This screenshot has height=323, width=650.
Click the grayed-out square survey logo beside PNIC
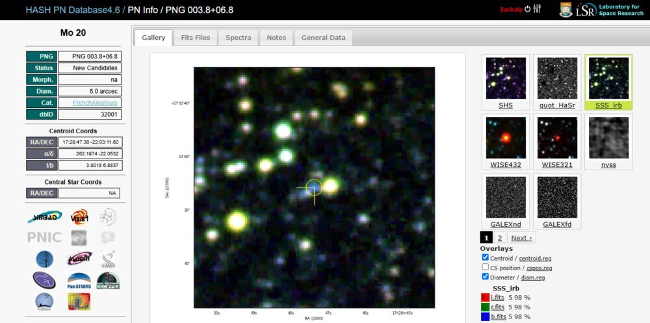click(x=79, y=238)
